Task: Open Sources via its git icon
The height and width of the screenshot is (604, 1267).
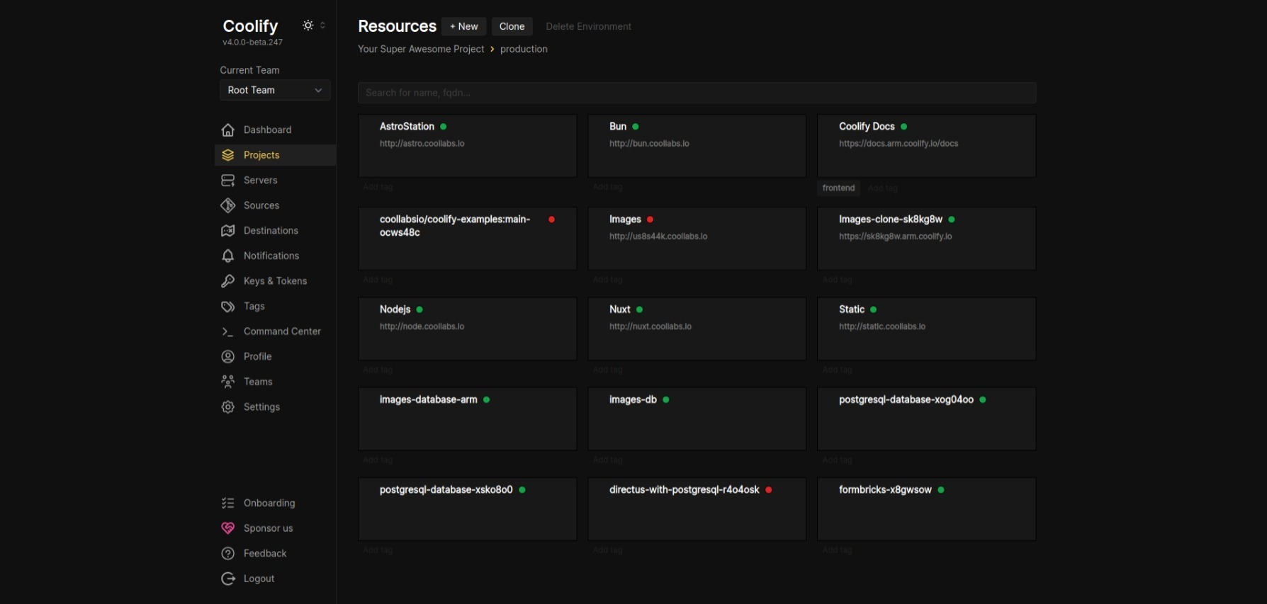Action: pos(227,205)
